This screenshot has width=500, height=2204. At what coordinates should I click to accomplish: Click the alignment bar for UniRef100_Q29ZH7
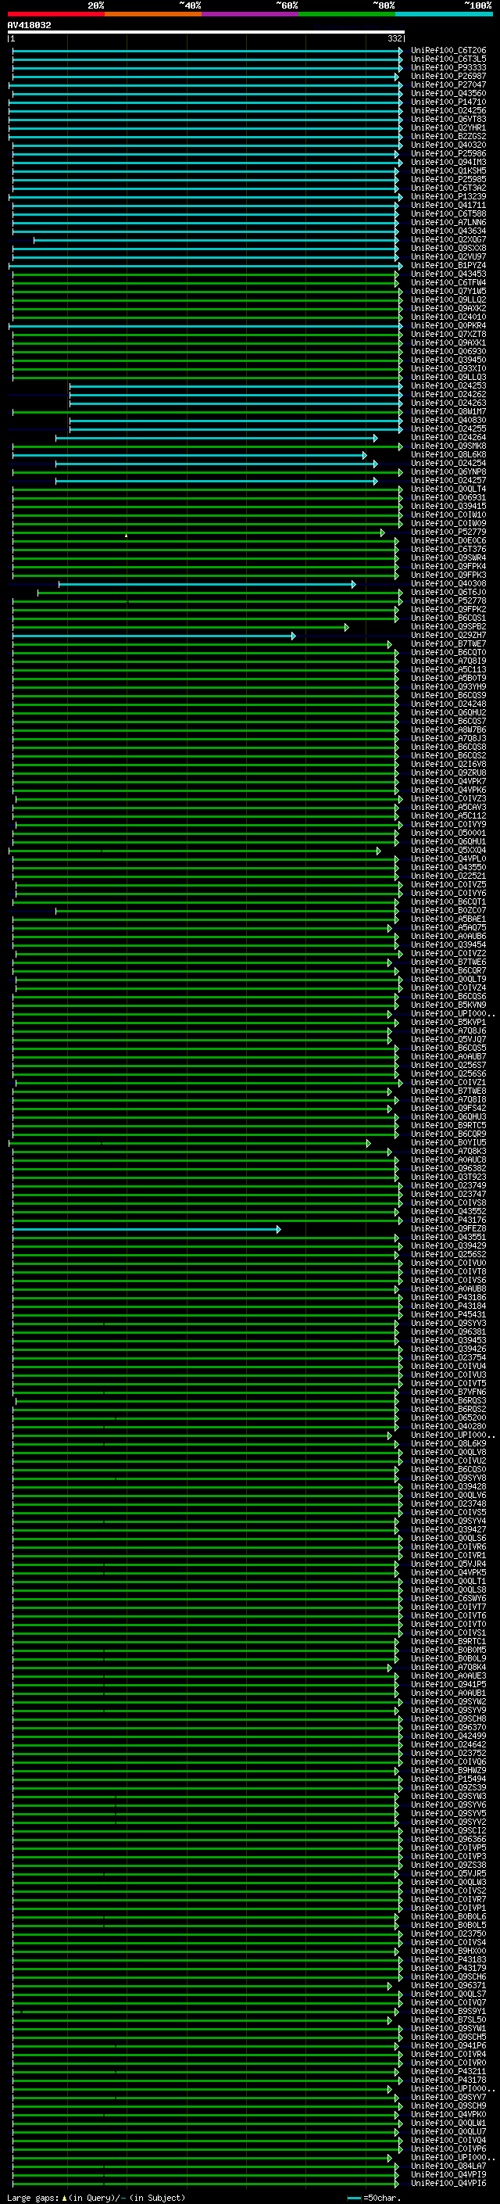[154, 636]
